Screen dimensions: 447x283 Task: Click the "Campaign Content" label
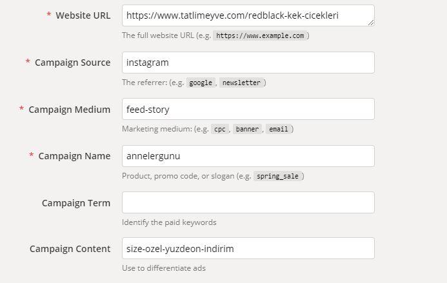click(70, 249)
